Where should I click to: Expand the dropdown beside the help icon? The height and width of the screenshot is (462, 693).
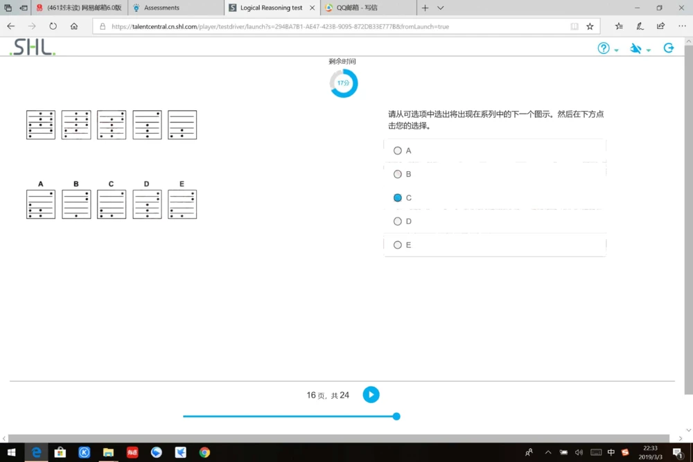coord(614,50)
